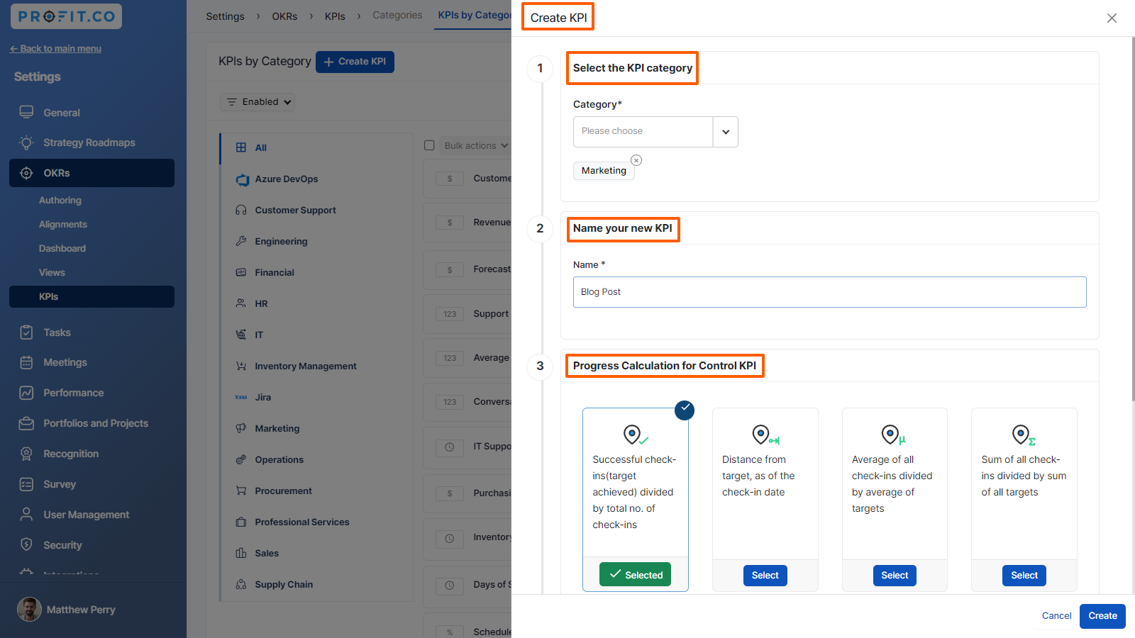Image resolution: width=1135 pixels, height=638 pixels.
Task: Click Matthew Perry's profile avatar
Action: click(x=29, y=610)
